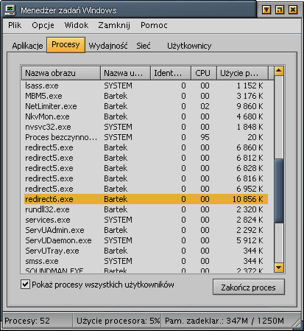This screenshot has width=304, height=331.
Task: Minimize window with the down-arrow title button
Action: 266,10
